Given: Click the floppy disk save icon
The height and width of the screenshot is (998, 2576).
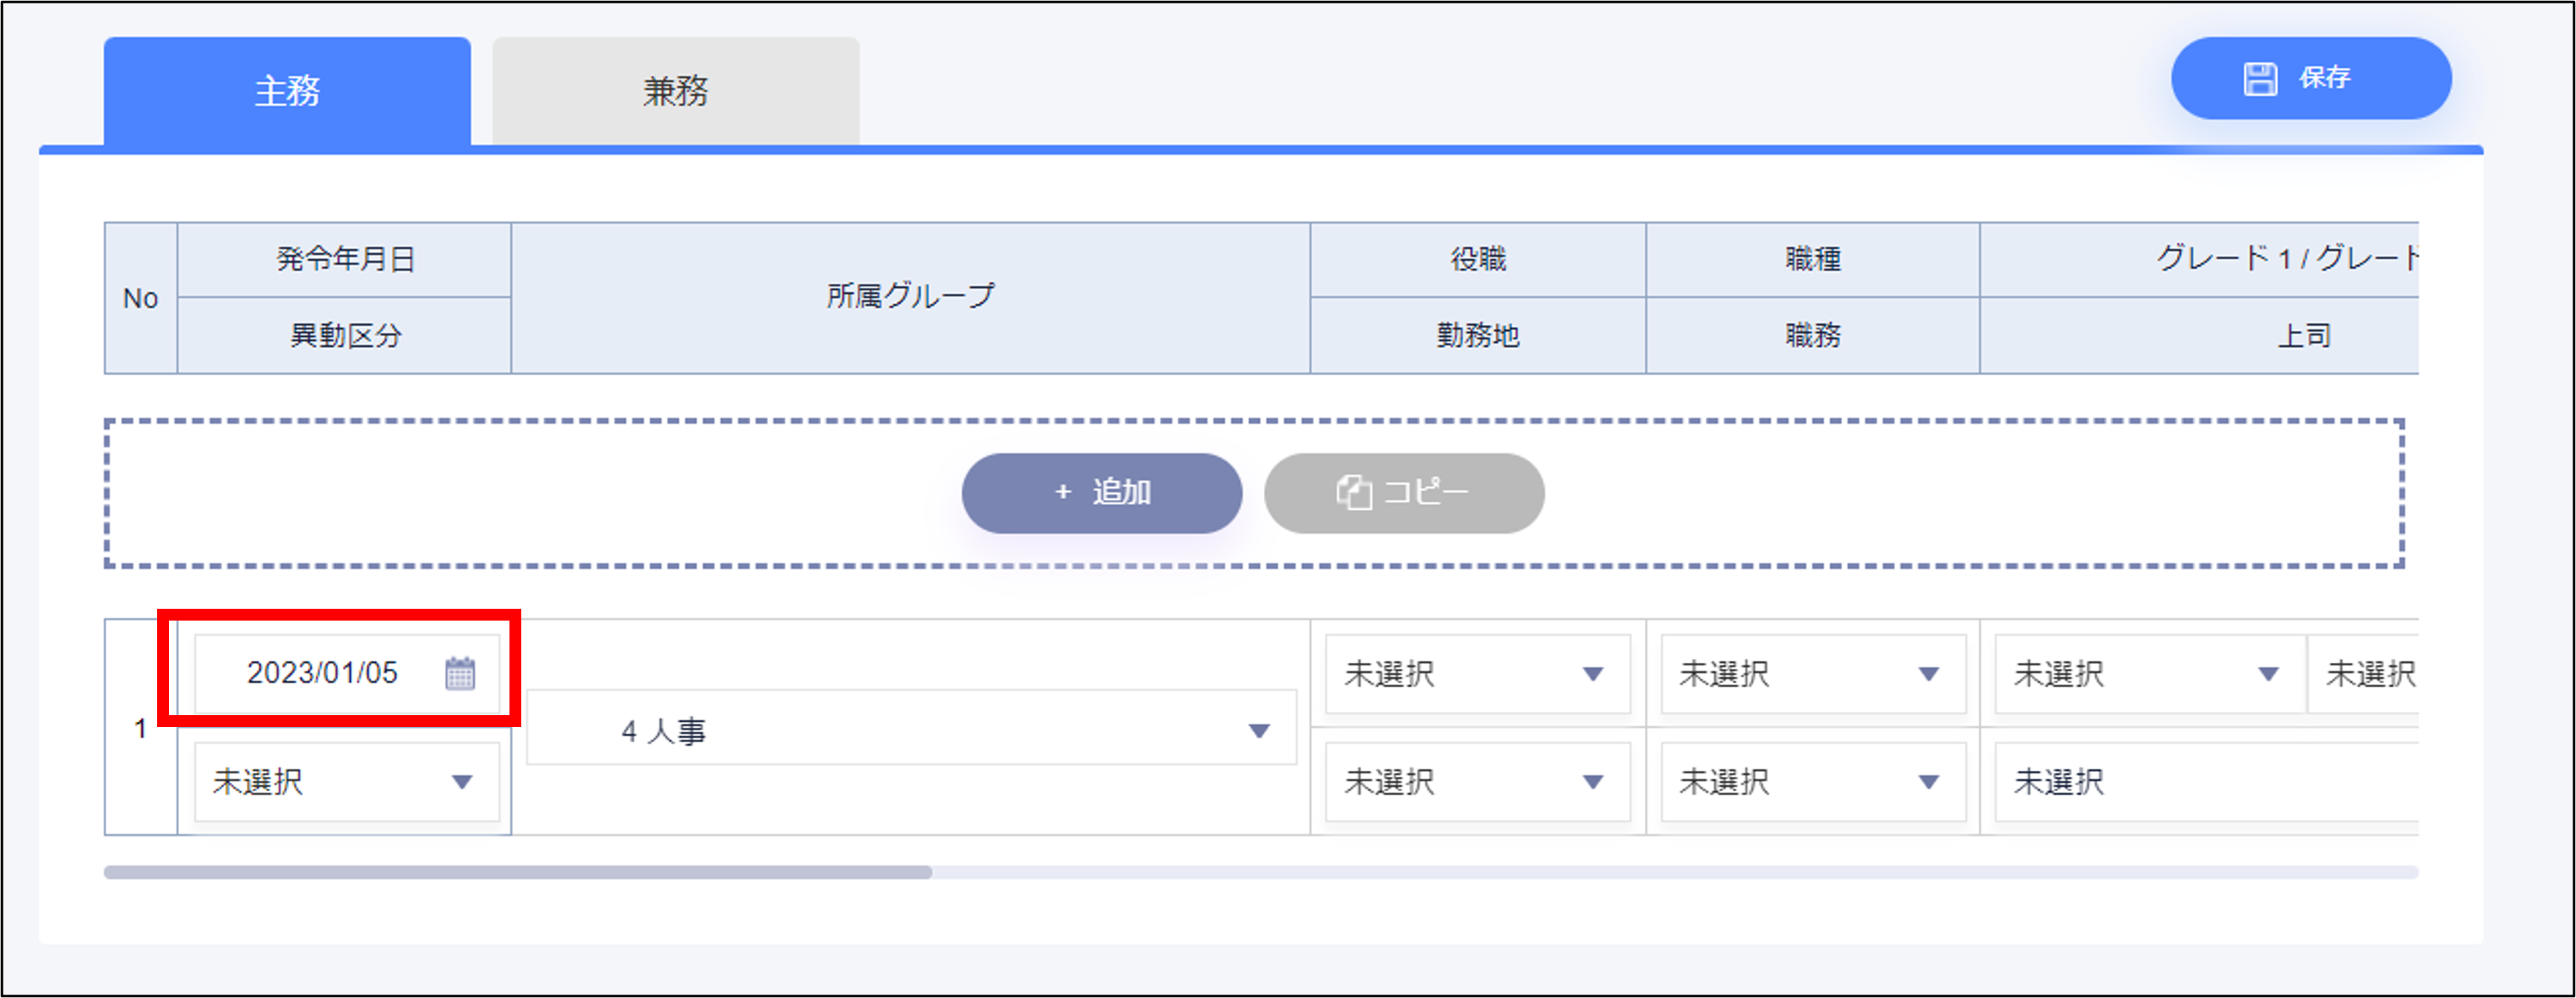Looking at the screenshot, I should click(x=2260, y=78).
